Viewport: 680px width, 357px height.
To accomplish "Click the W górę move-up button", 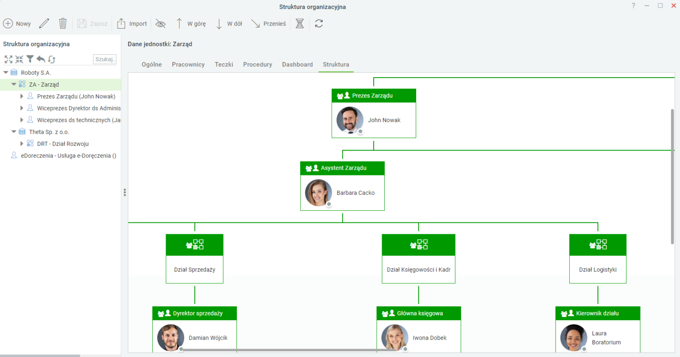I will click(191, 23).
